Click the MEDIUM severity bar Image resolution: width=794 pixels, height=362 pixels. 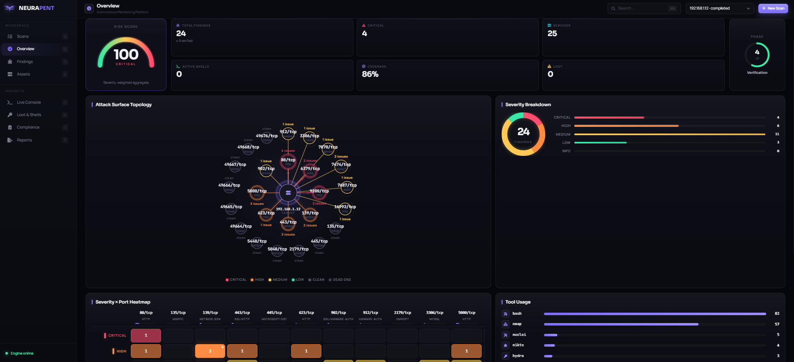669,134
